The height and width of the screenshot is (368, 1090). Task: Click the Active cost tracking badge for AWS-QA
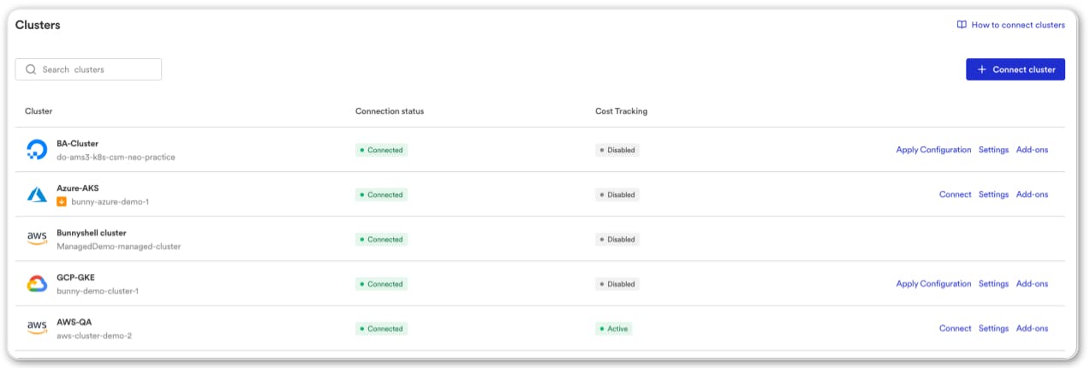coord(613,329)
